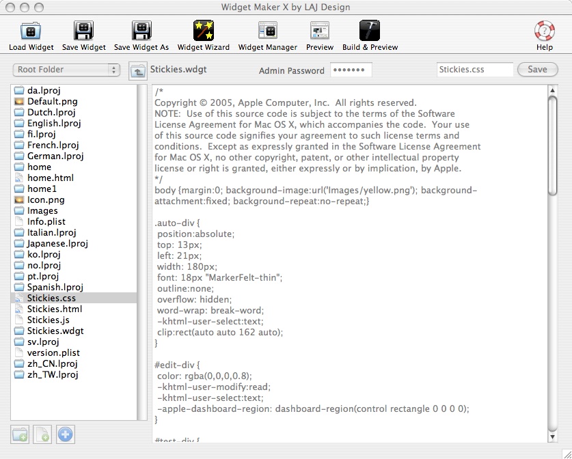Click the "position:absolute;" code line
The width and height of the screenshot is (572, 459).
click(196, 234)
